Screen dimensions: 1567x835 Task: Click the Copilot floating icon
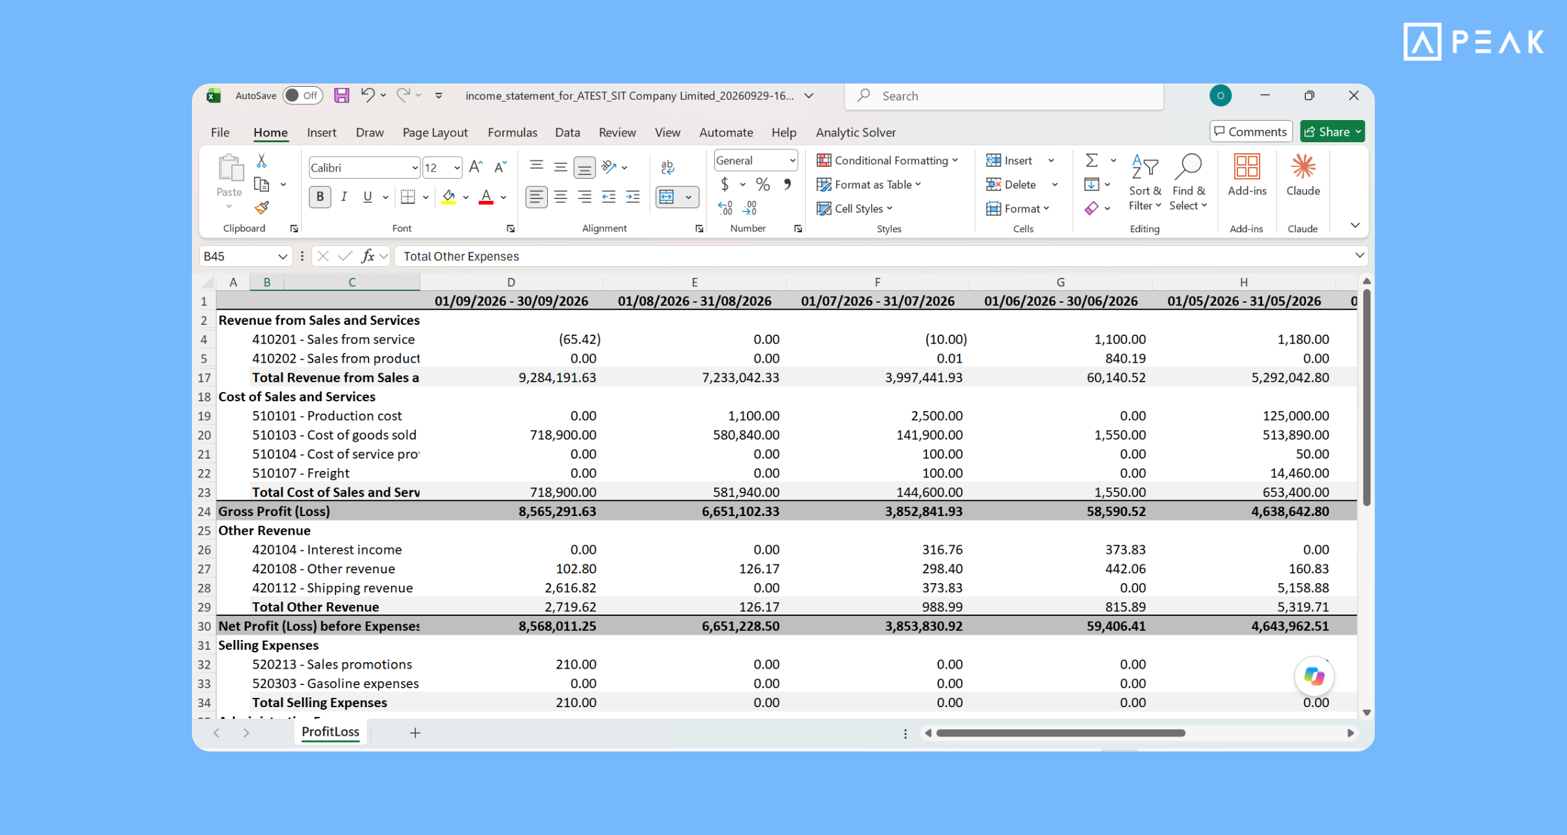(x=1314, y=676)
